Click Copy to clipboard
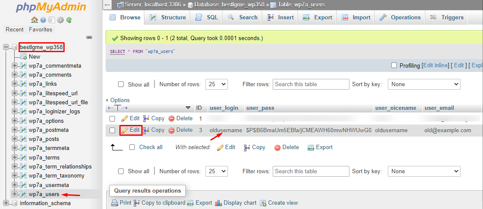 pos(159,203)
